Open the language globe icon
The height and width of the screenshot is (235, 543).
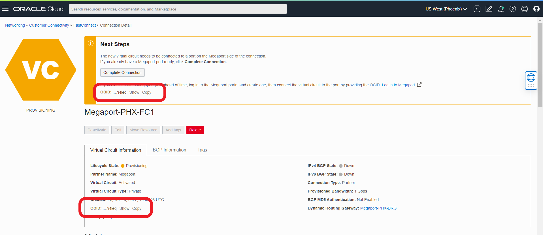[x=525, y=9]
